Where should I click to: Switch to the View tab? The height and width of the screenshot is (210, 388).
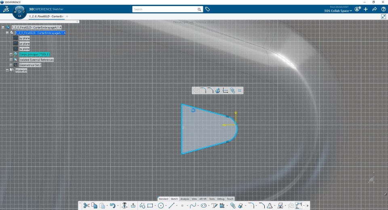point(194,199)
